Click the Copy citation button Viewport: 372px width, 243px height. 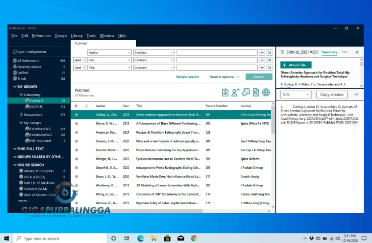tap(332, 94)
